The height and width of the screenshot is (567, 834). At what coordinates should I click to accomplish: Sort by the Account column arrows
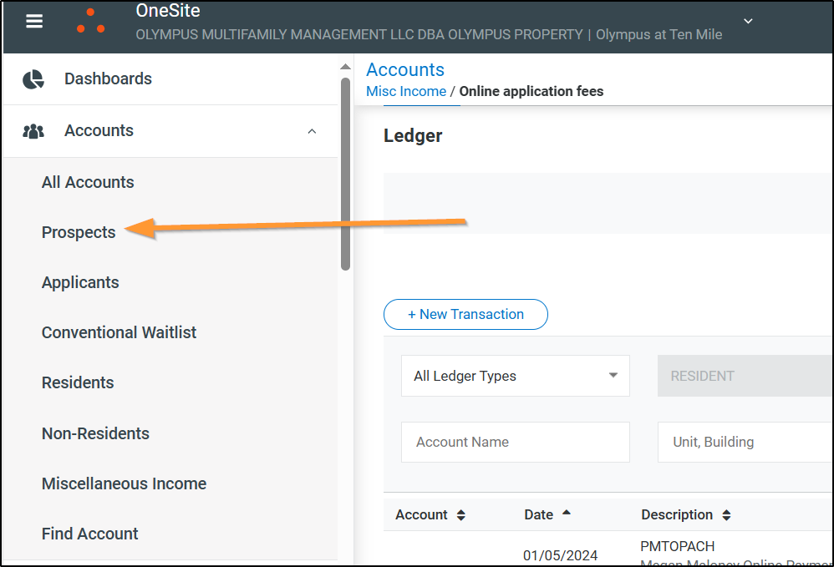click(x=460, y=515)
